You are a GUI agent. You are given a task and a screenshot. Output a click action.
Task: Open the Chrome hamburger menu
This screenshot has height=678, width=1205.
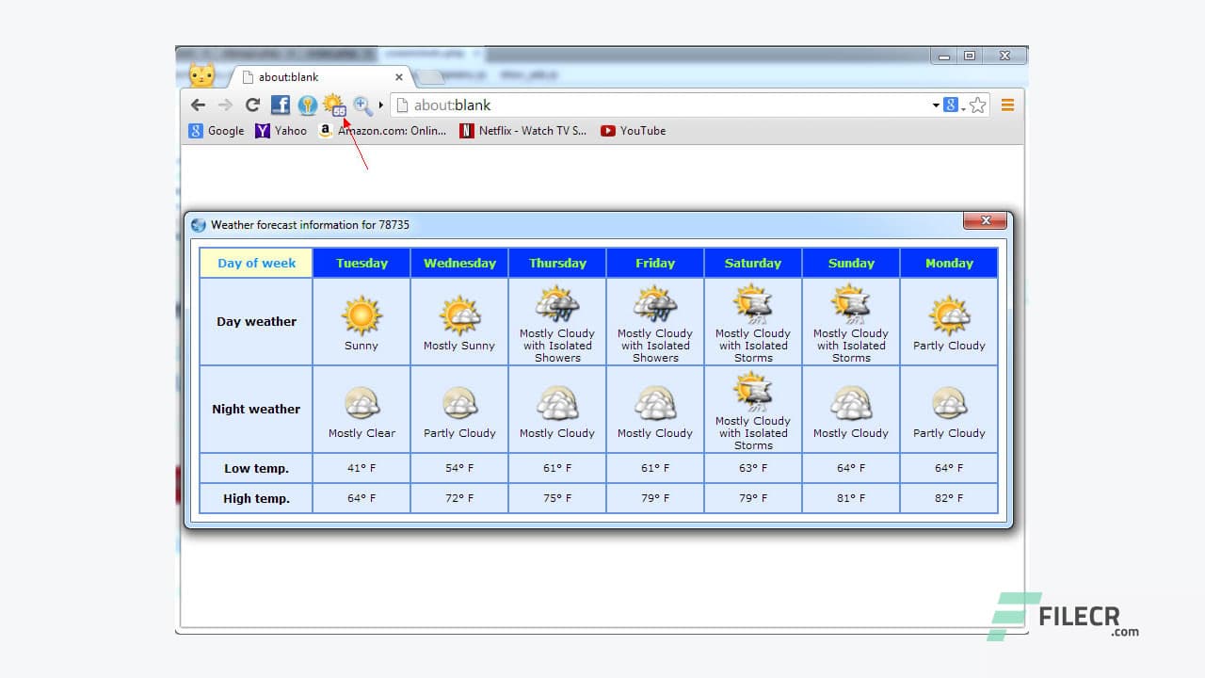1006,105
